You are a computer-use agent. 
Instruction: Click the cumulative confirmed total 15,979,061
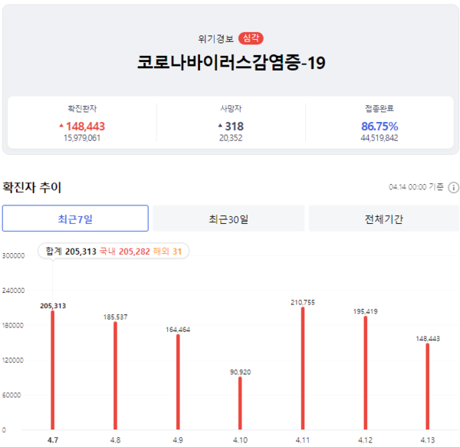82,138
